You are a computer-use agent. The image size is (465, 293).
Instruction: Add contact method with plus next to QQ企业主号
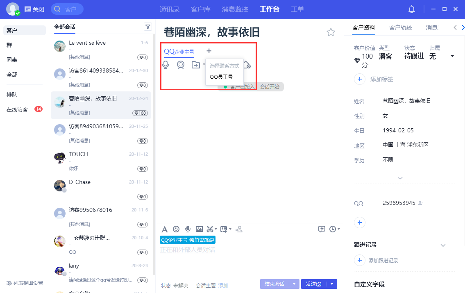pos(209,51)
